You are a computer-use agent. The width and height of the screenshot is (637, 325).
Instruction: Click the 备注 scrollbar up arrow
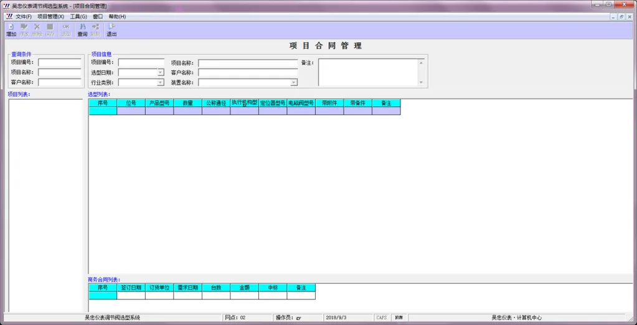coord(421,62)
